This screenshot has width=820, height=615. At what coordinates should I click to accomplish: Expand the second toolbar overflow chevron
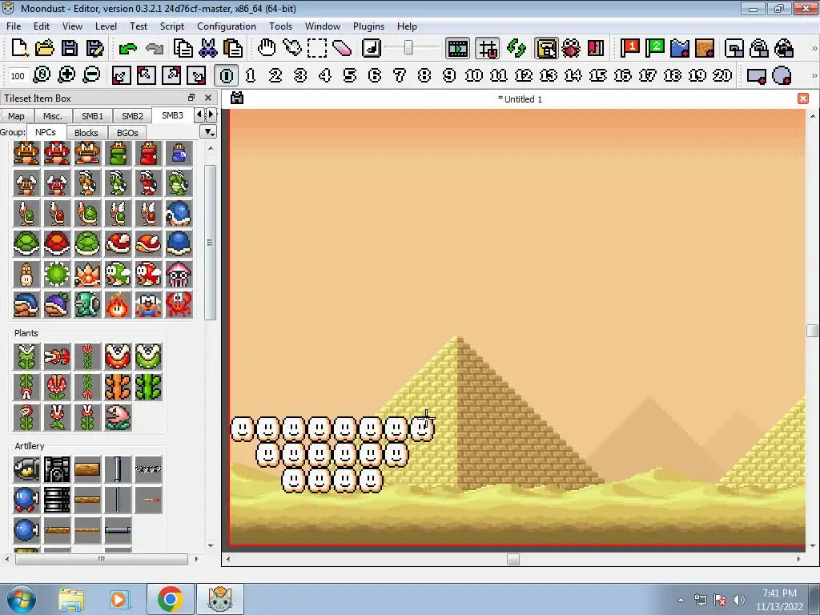pyautogui.click(x=814, y=76)
